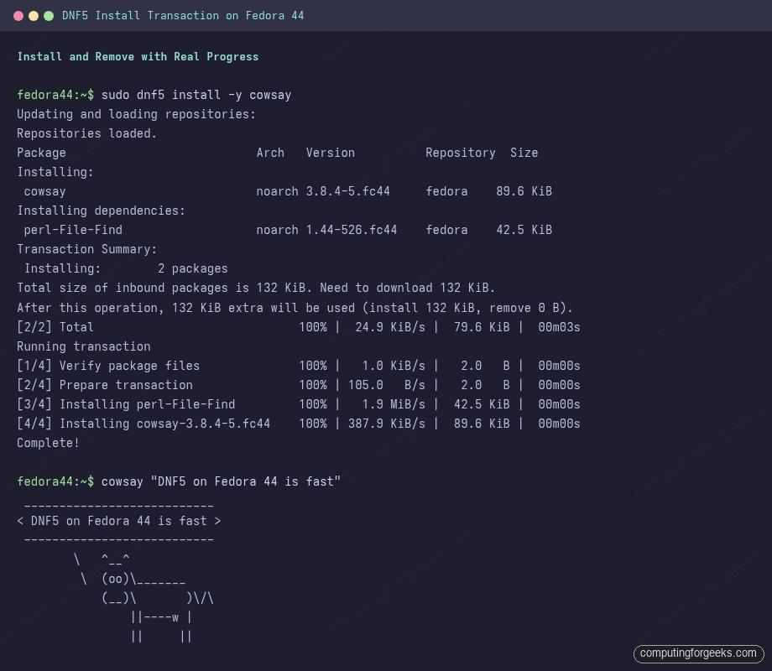The image size is (772, 671).
Task: Open the computingforgeeks.com badge link
Action: pos(698,653)
